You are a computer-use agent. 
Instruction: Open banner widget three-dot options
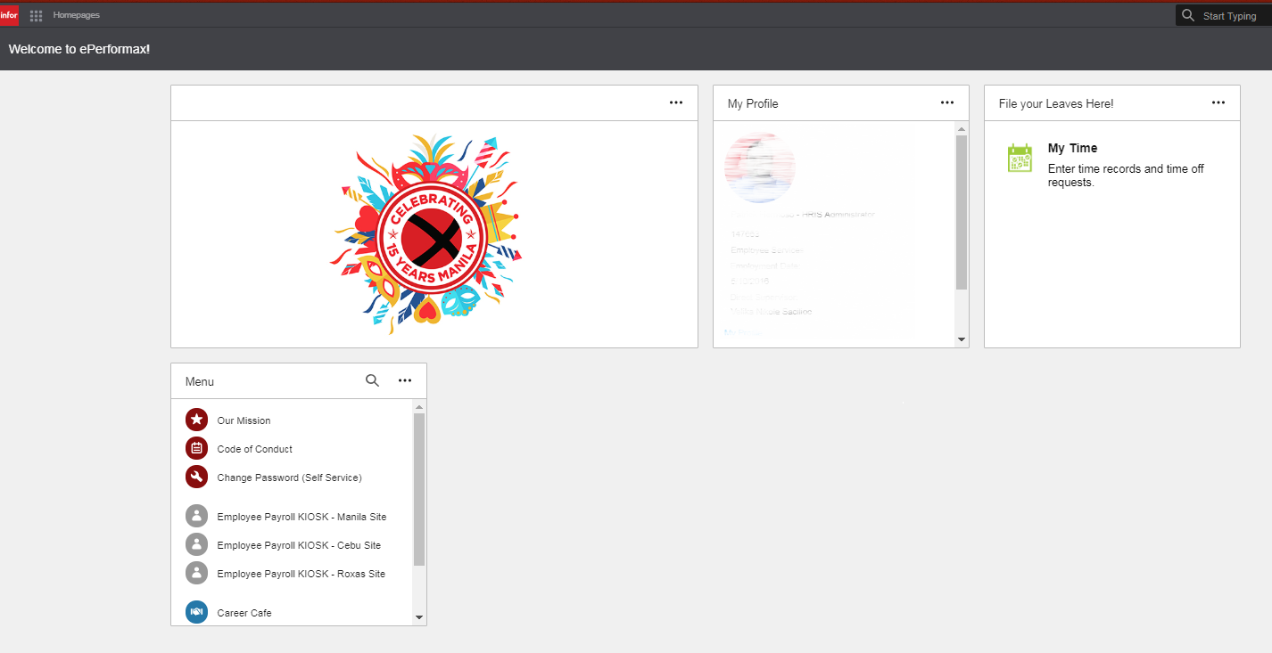676,102
